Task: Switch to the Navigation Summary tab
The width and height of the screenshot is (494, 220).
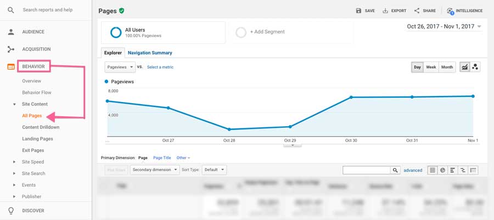Action: [x=150, y=53]
